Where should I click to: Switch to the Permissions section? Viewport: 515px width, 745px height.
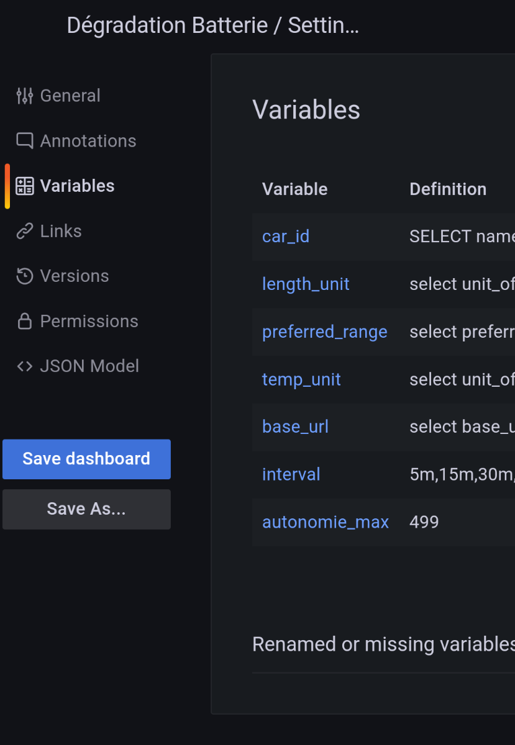coord(89,321)
